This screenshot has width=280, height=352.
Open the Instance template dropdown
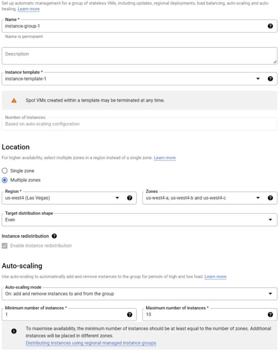pos(258,79)
